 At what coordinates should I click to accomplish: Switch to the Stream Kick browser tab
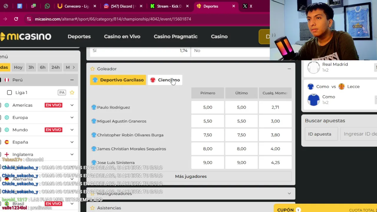[x=169, y=6]
